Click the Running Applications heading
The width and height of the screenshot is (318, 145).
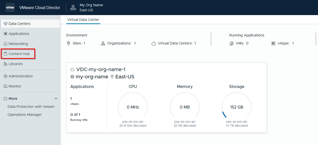tap(247, 35)
